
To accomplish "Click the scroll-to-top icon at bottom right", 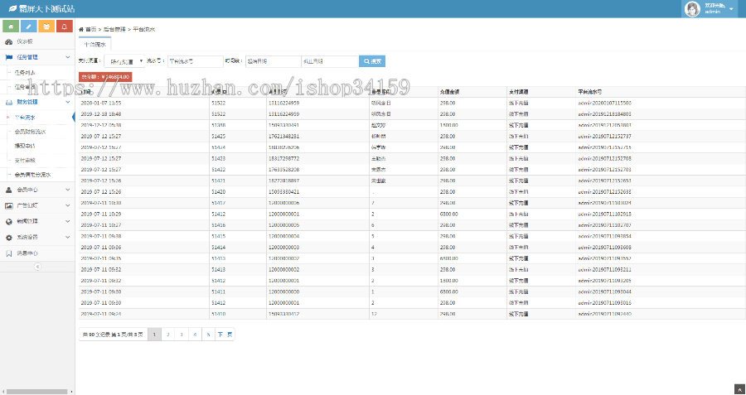I will click(x=739, y=389).
